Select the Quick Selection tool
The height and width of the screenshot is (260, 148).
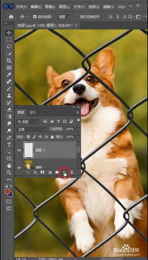tap(9, 53)
